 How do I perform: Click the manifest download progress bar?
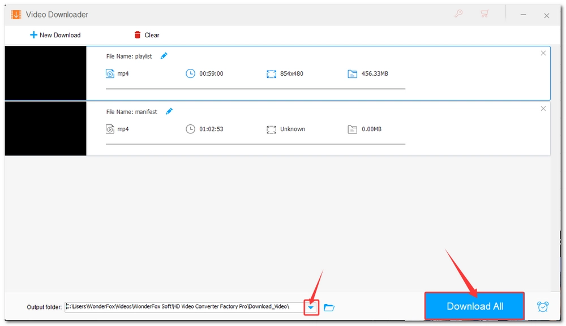255,144
